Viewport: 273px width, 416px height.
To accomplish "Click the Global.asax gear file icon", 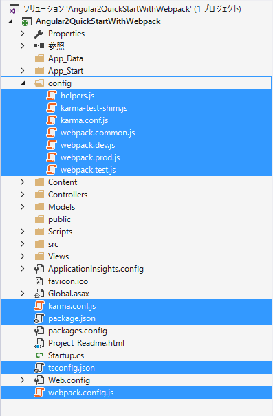I will [39, 294].
